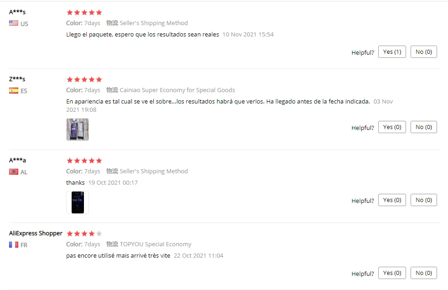Open A***a dark product photo thumbnail
The width and height of the screenshot is (448, 290).
pyautogui.click(x=78, y=202)
